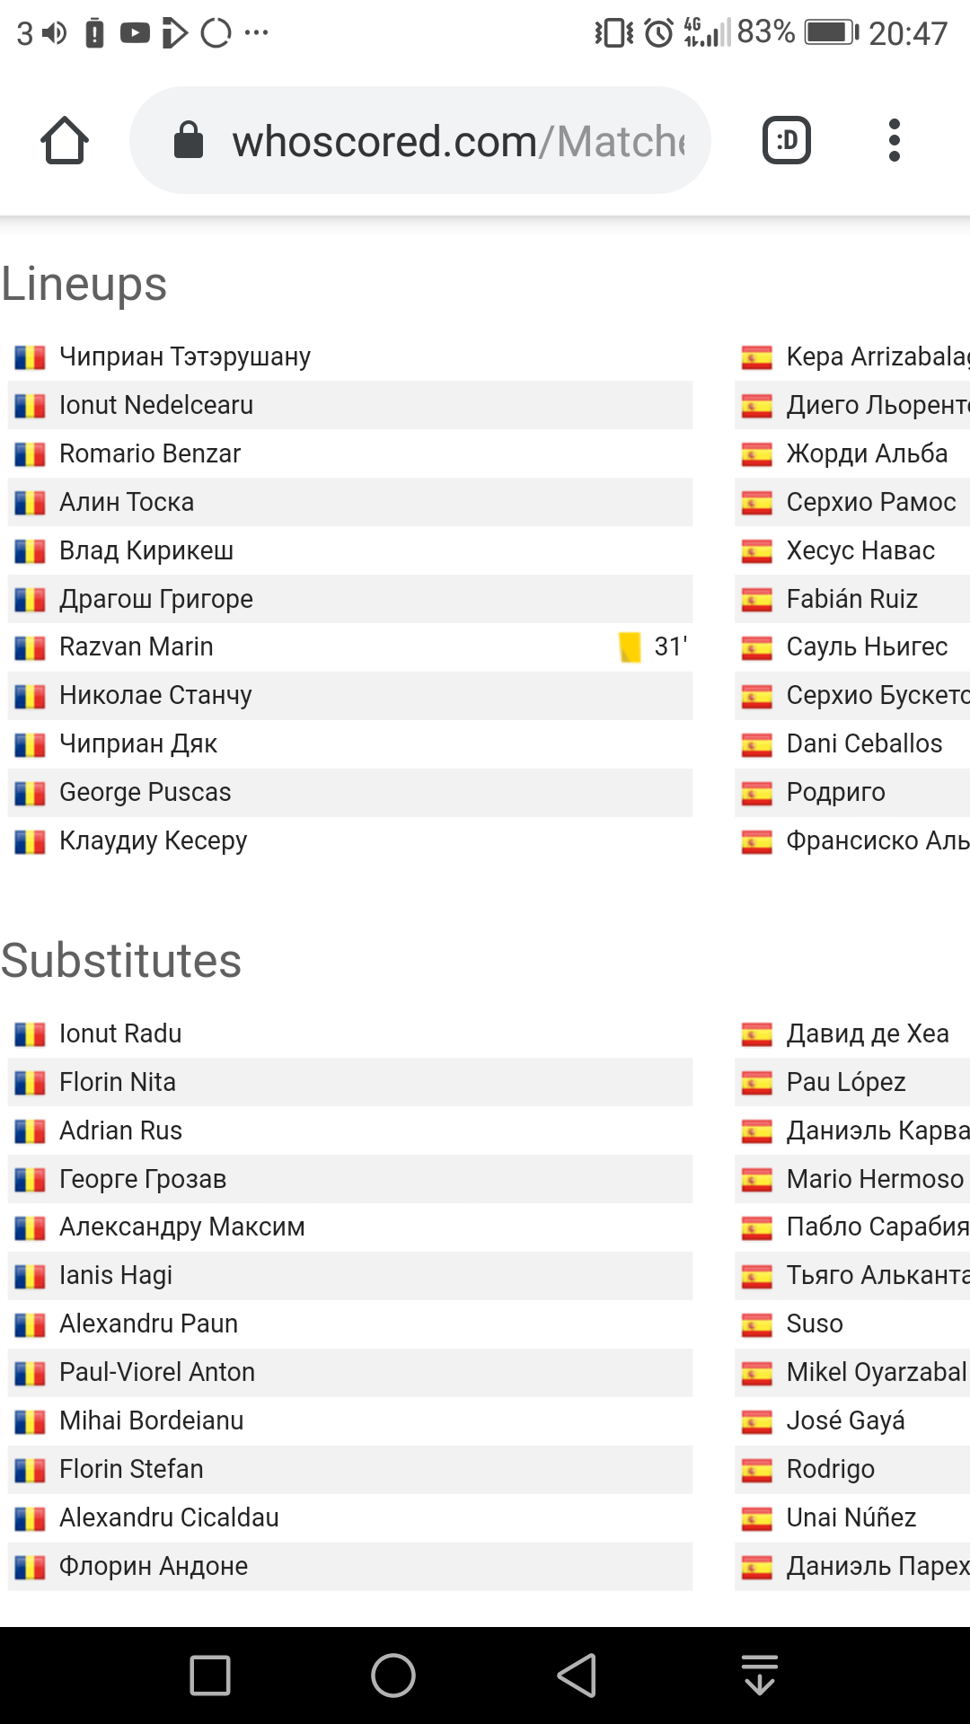Open the browser three-dot menu

click(x=894, y=140)
